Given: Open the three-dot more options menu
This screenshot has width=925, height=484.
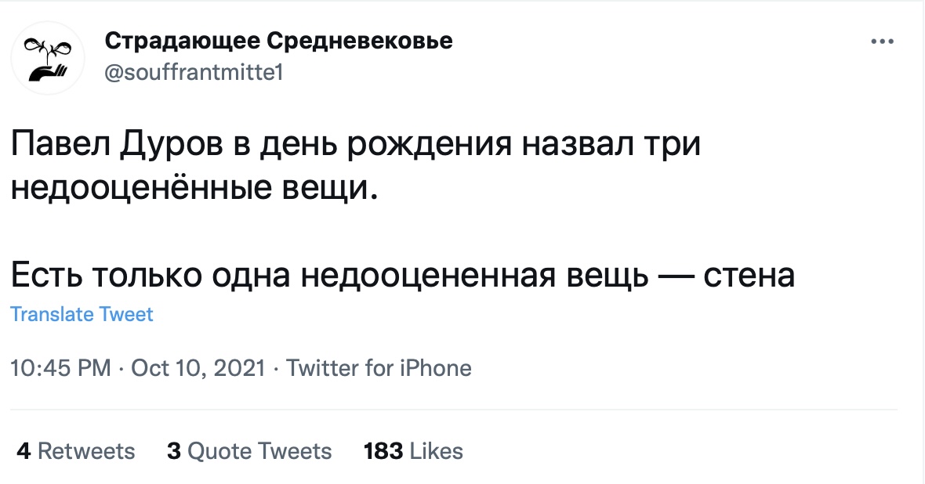Looking at the screenshot, I should click(882, 42).
